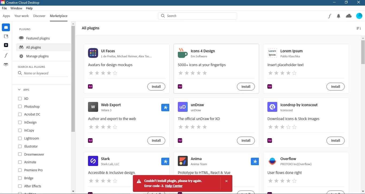Dismiss the install error message
Image resolution: width=365 pixels, height=194 pixels.
226,181
